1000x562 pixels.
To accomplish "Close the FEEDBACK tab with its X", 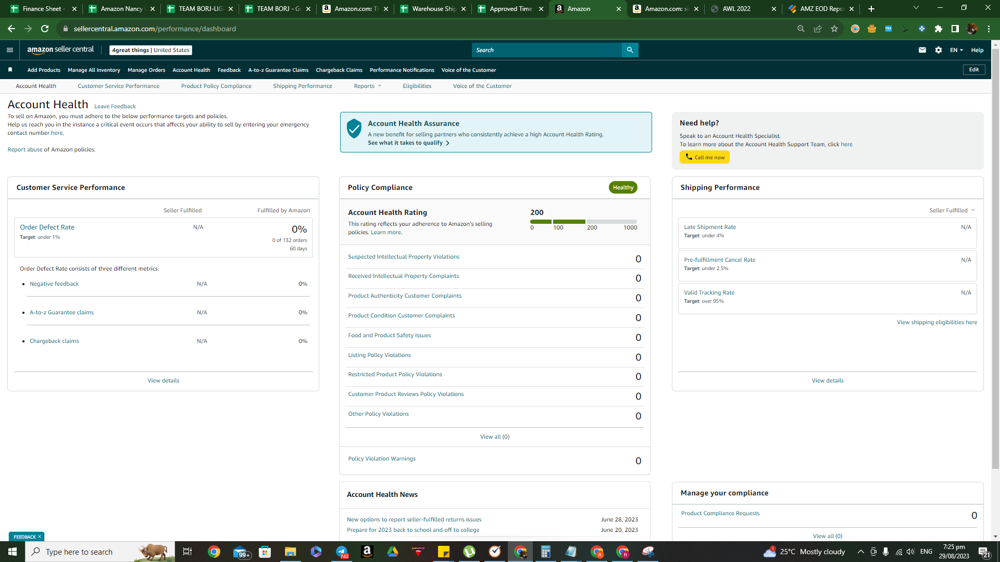I will click(40, 537).
